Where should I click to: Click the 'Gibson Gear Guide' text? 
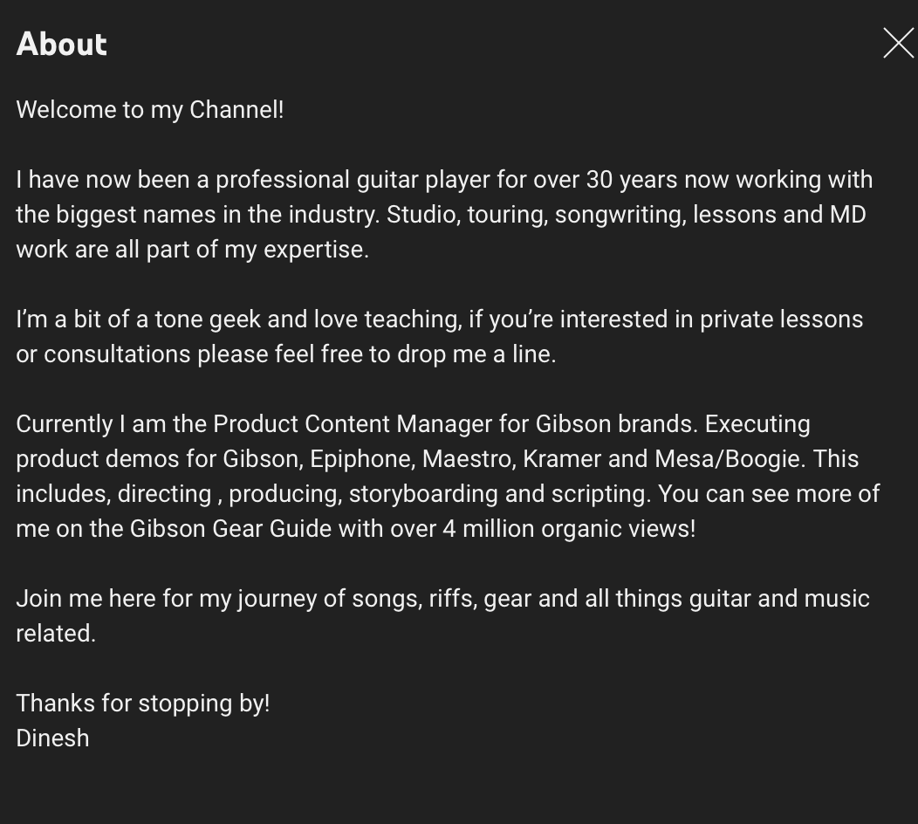tap(230, 529)
